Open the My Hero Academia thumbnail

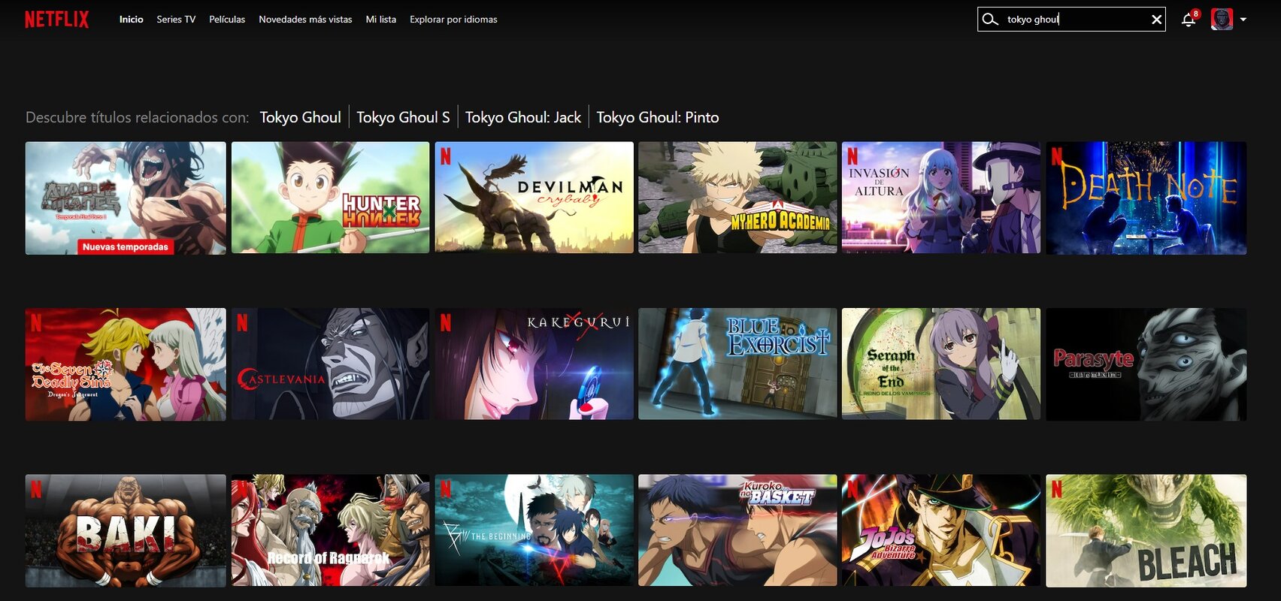click(x=737, y=198)
